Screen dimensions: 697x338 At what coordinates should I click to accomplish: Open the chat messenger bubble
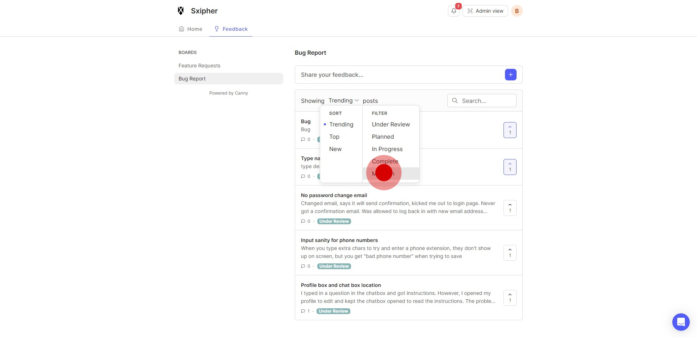[681, 322]
